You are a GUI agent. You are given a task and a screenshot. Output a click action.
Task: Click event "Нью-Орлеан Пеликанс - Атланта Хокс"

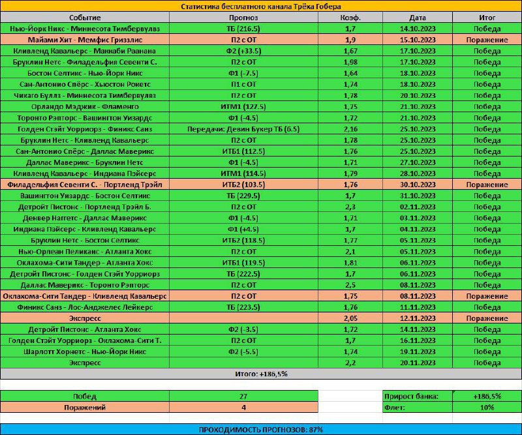pos(85,252)
